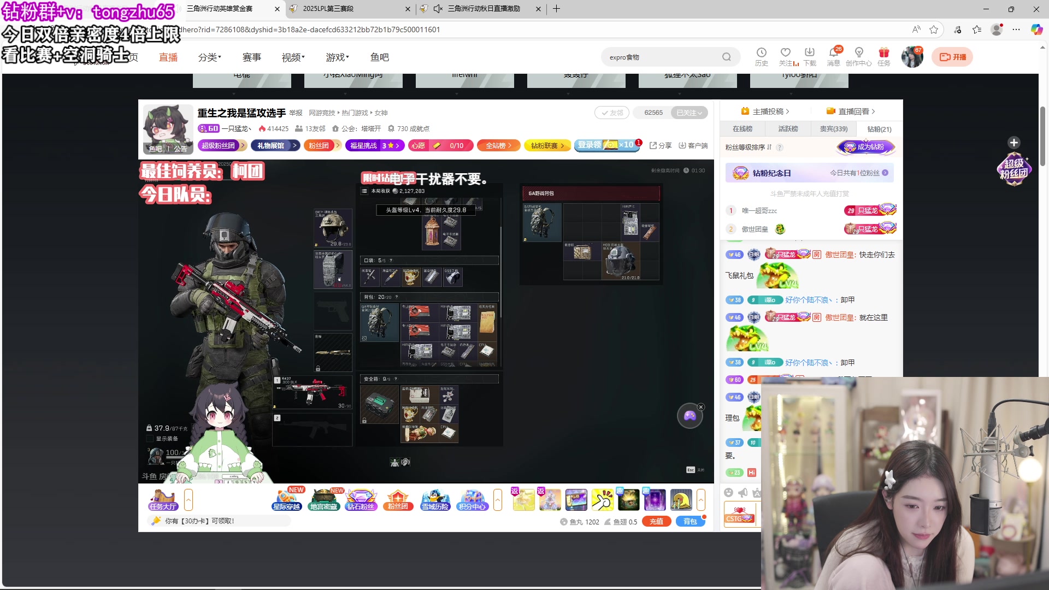Open the 积分中心 treasure chest icon
The image size is (1049, 590).
coord(473,499)
